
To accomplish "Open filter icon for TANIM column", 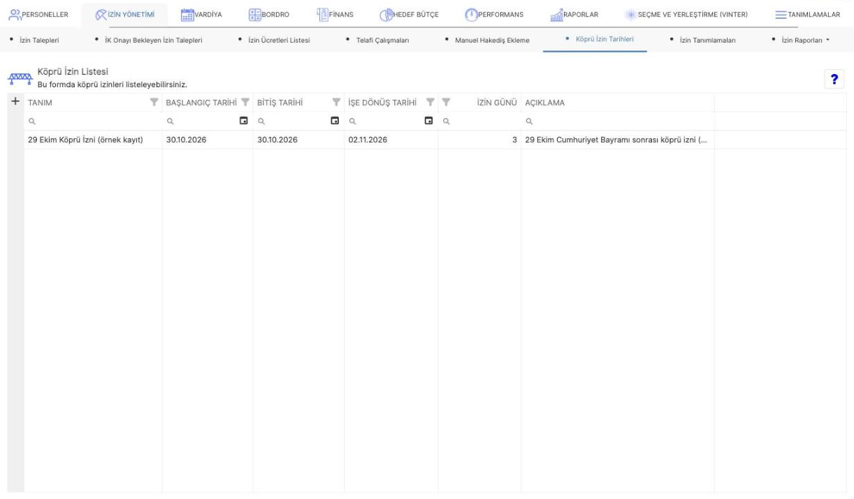I will point(154,103).
